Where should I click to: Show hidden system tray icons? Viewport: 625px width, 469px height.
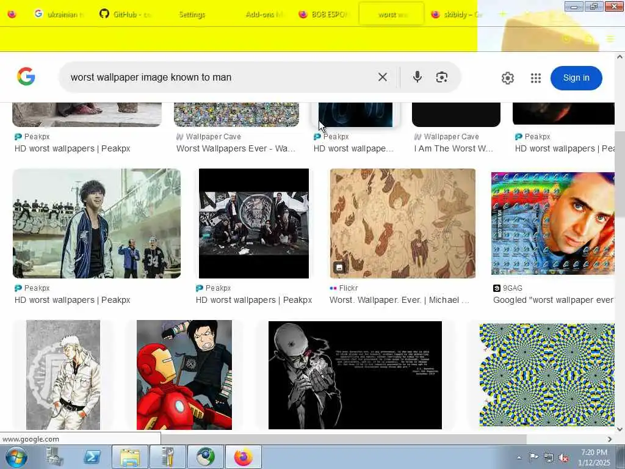[x=519, y=457]
